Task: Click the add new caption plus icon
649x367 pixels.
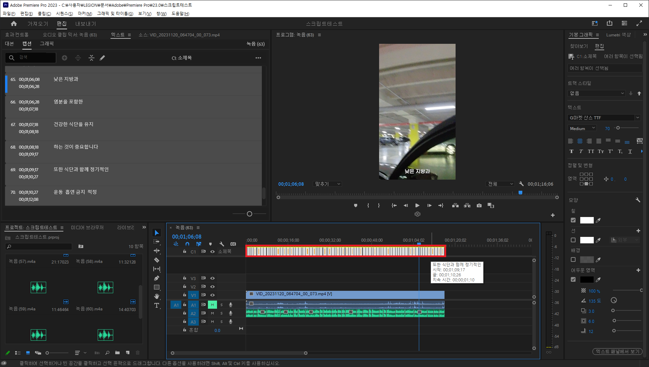Action: [x=64, y=58]
